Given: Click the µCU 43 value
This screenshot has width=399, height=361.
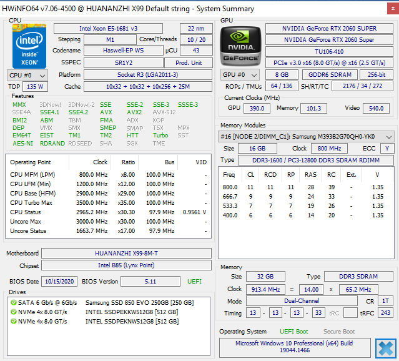Looking at the screenshot, I should [x=196, y=51].
